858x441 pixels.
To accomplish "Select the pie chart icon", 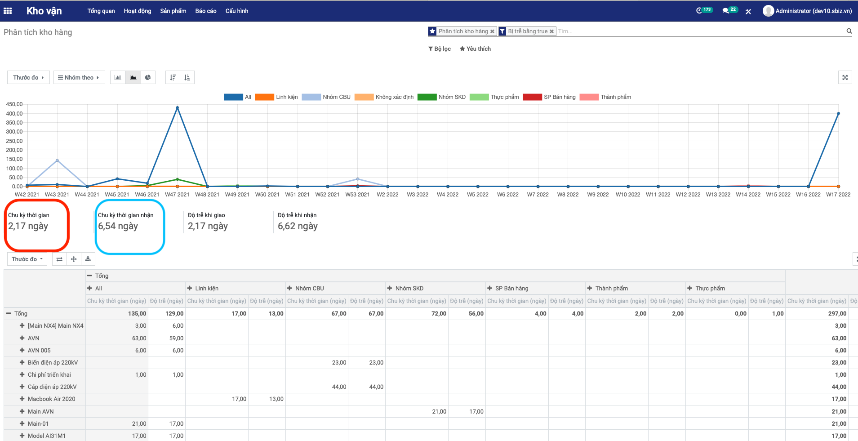I will (x=148, y=77).
